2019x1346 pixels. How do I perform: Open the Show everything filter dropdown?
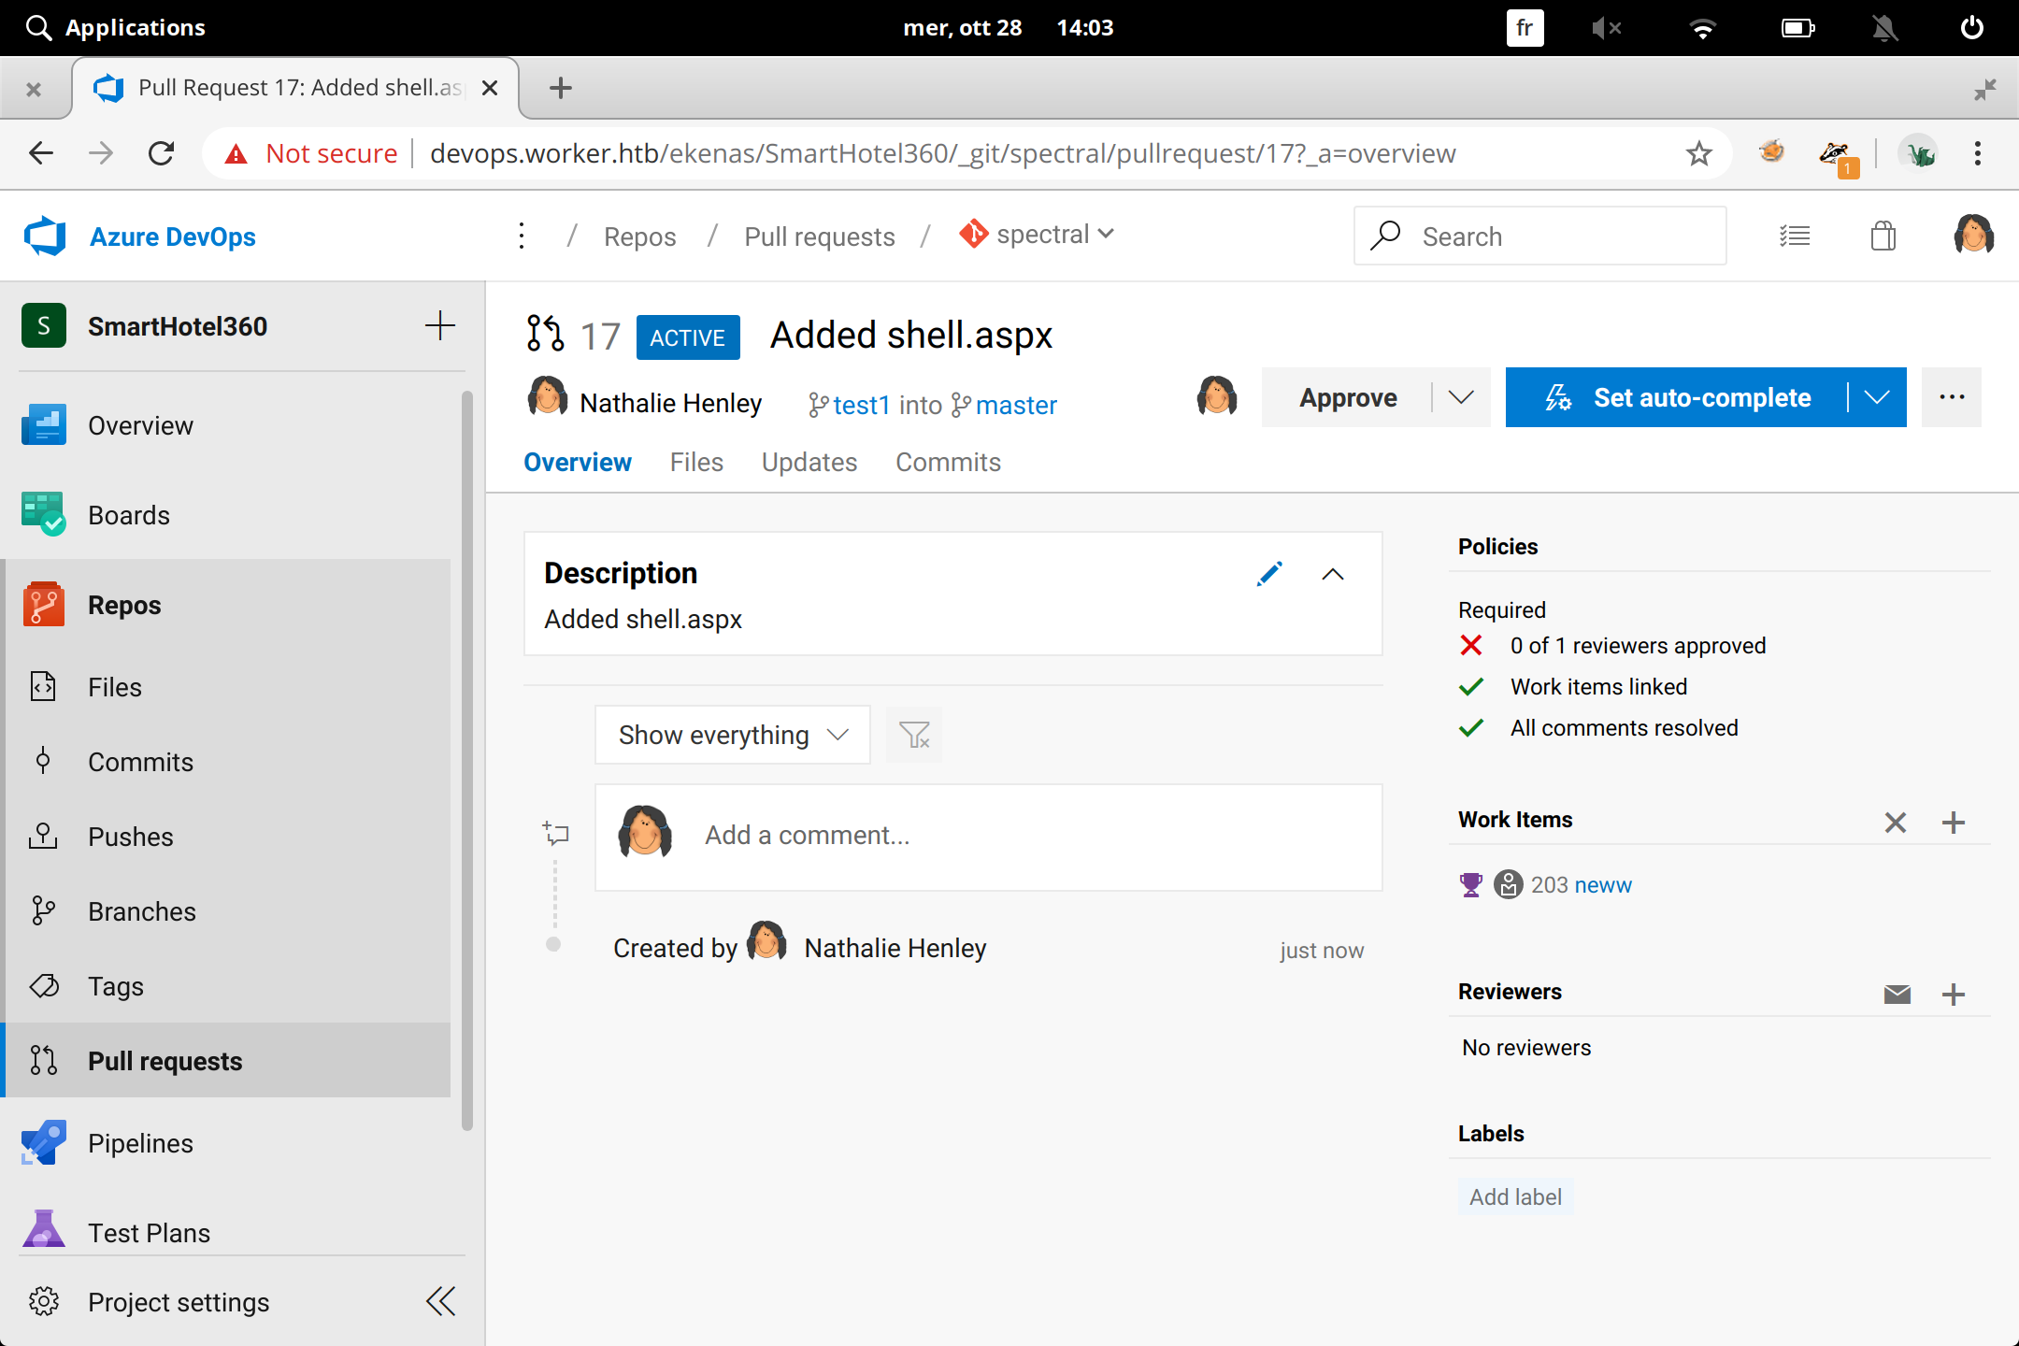tap(732, 736)
